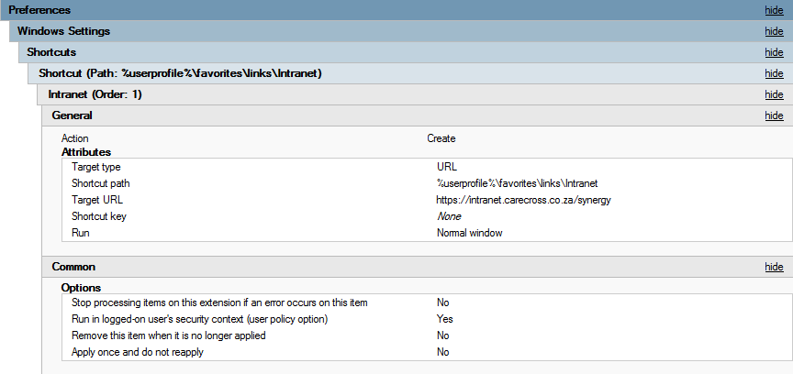The image size is (793, 374).
Task: Collapse the Windows Settings header
Action: click(401, 31)
